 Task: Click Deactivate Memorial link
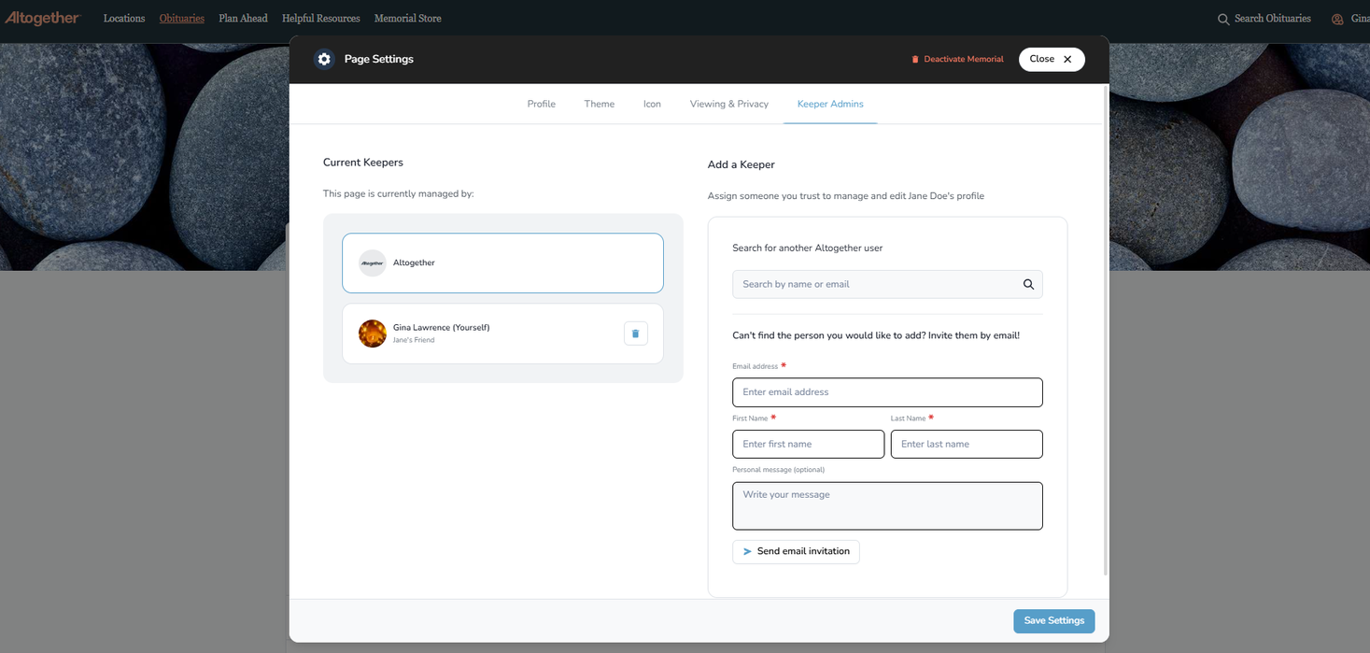[957, 60]
